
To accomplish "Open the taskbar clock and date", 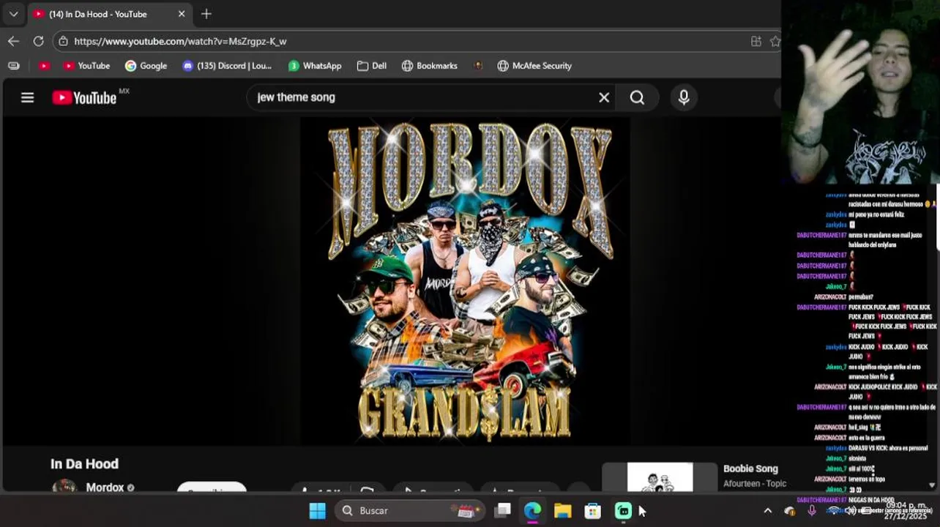I will 906,510.
